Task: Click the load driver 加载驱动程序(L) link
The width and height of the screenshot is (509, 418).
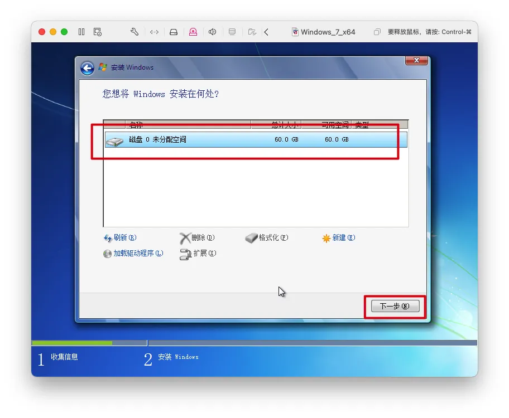Action: tap(138, 253)
